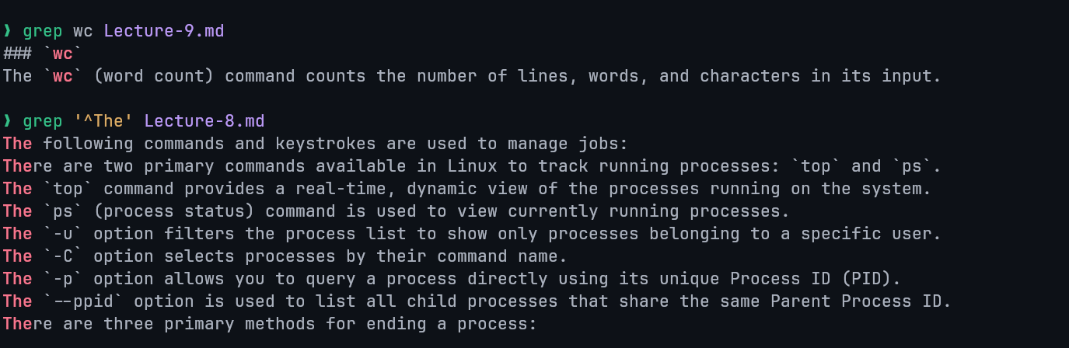Click highlighted 'The' before 'following commands'

[17, 144]
